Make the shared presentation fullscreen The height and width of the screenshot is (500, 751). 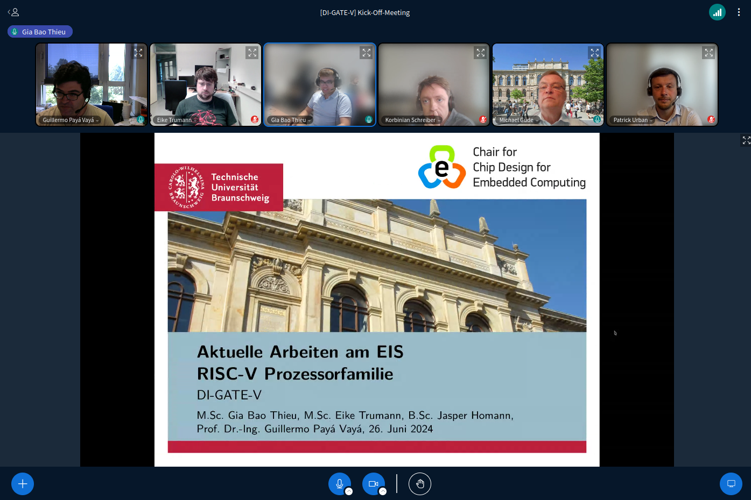point(746,140)
